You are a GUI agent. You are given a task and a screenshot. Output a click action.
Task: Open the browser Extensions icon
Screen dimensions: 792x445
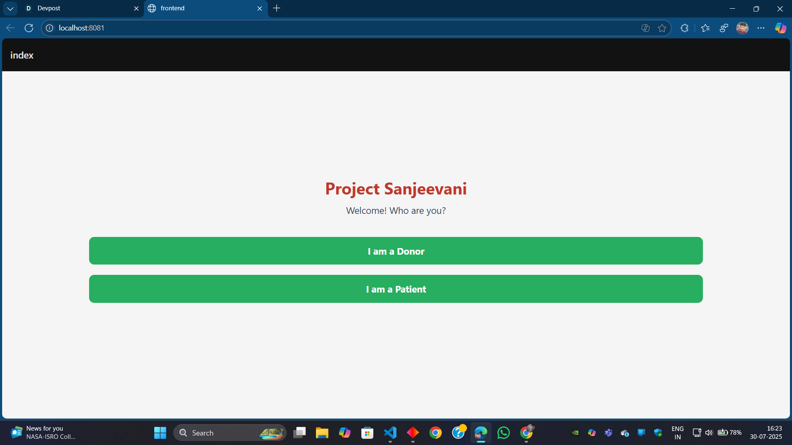point(684,28)
